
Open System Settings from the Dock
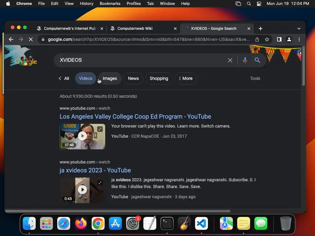tap(133, 223)
